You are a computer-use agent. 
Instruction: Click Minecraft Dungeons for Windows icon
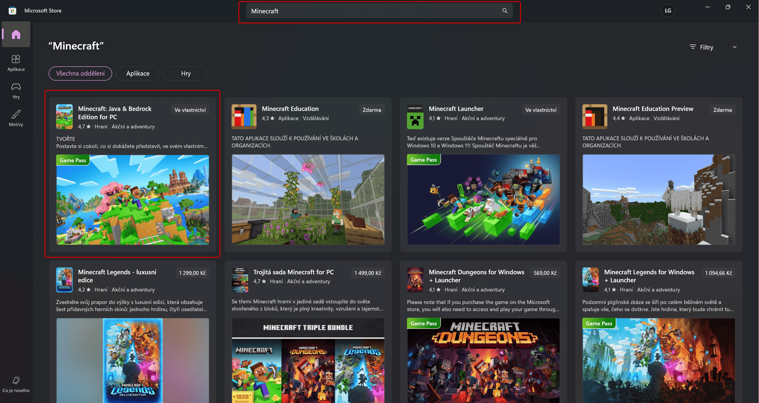415,280
